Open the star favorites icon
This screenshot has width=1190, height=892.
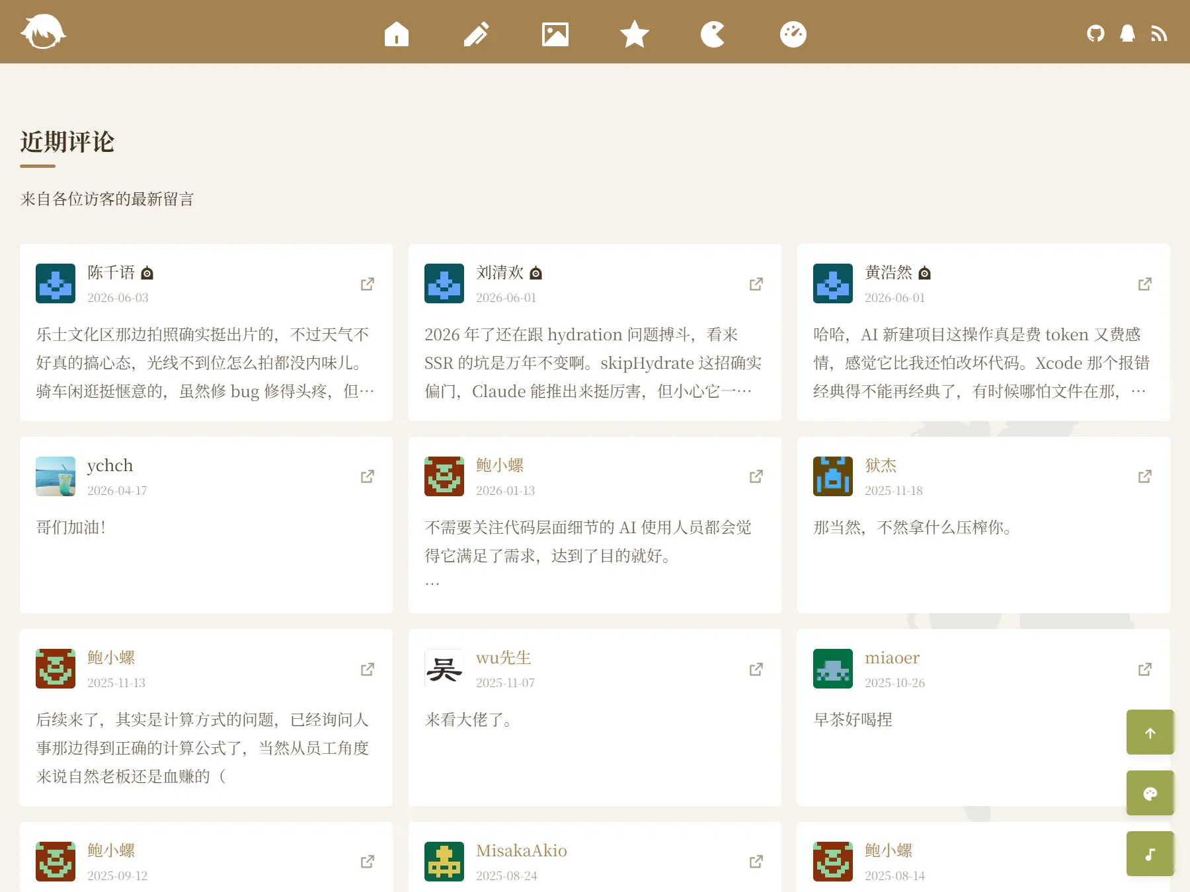tap(635, 34)
